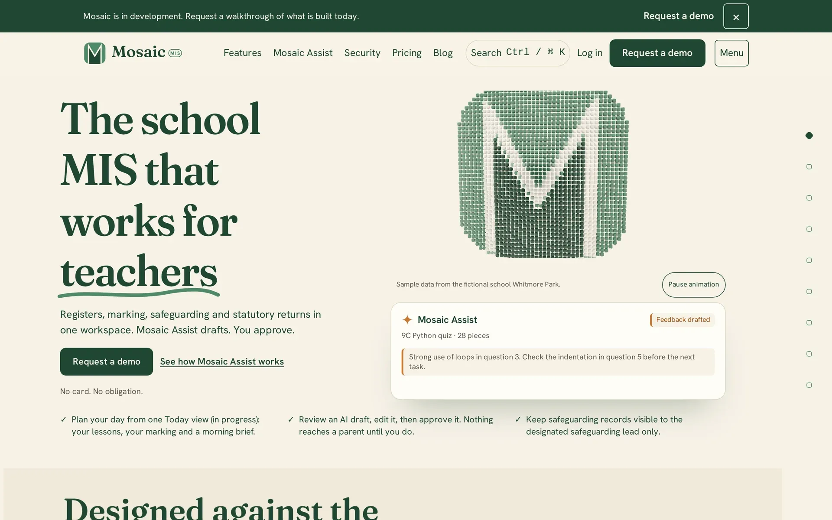The image size is (832, 520).
Task: Pause the animation
Action: 694,285
